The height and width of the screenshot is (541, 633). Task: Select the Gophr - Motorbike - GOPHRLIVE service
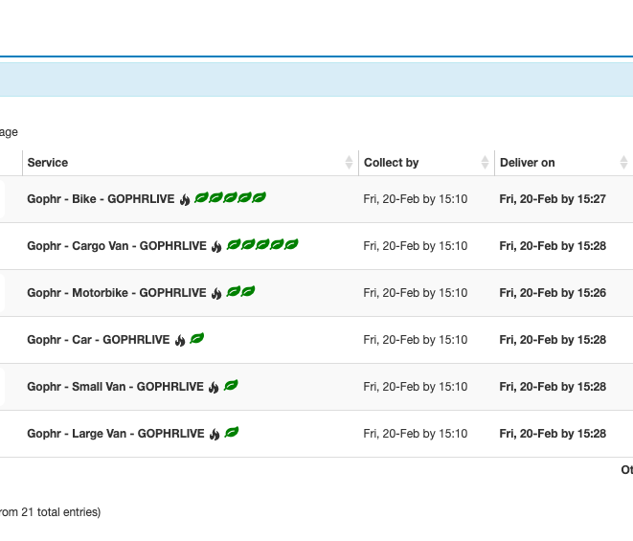(x=117, y=293)
